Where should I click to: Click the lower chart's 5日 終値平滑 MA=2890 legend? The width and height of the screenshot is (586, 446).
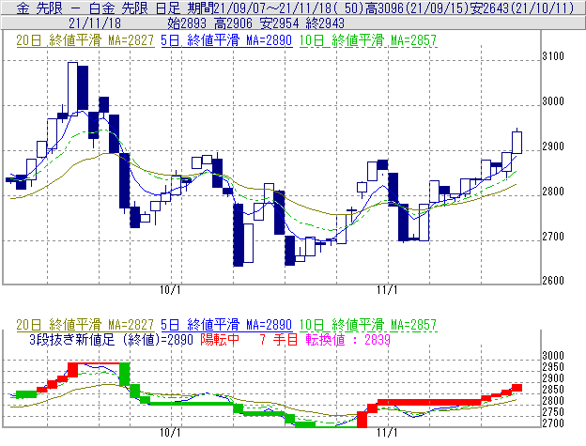(226, 325)
